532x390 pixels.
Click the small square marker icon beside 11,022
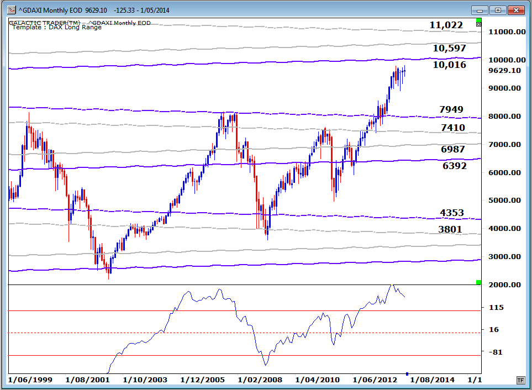point(478,24)
